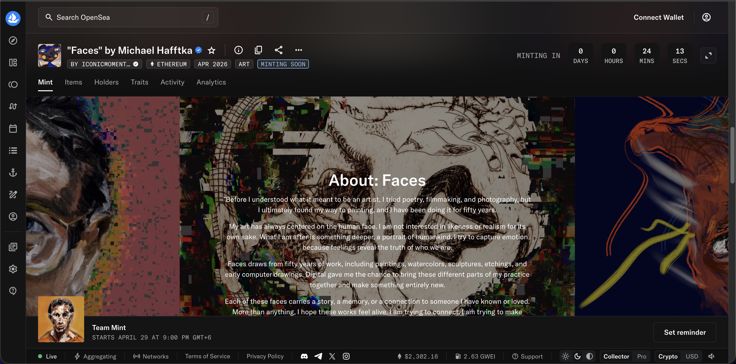Image resolution: width=736 pixels, height=364 pixels.
Task: Click the APR 2026 date tag
Action: [213, 64]
